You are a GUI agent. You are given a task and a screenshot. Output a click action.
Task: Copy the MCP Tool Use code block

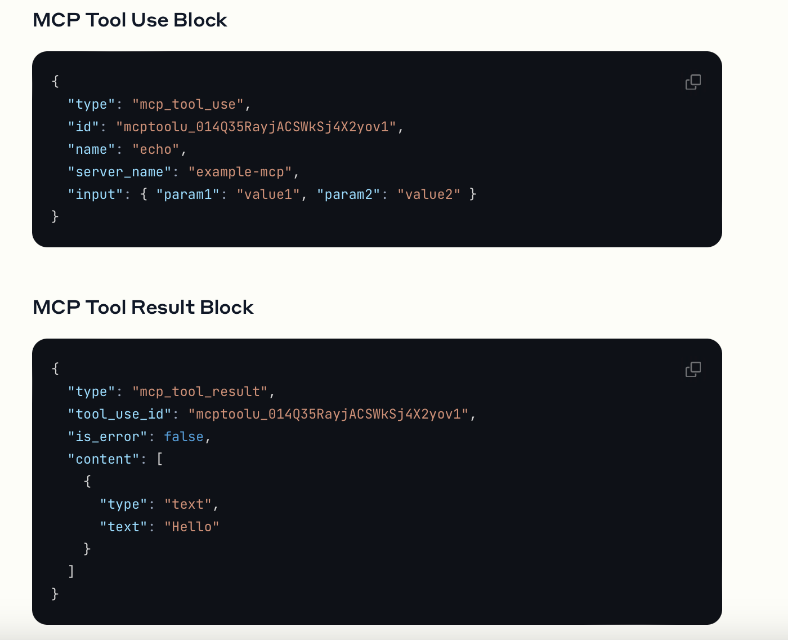coord(693,82)
